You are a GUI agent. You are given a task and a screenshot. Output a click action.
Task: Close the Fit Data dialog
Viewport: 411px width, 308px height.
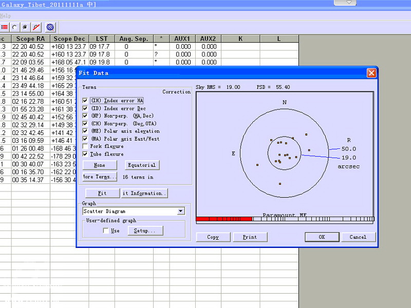[x=371, y=73]
